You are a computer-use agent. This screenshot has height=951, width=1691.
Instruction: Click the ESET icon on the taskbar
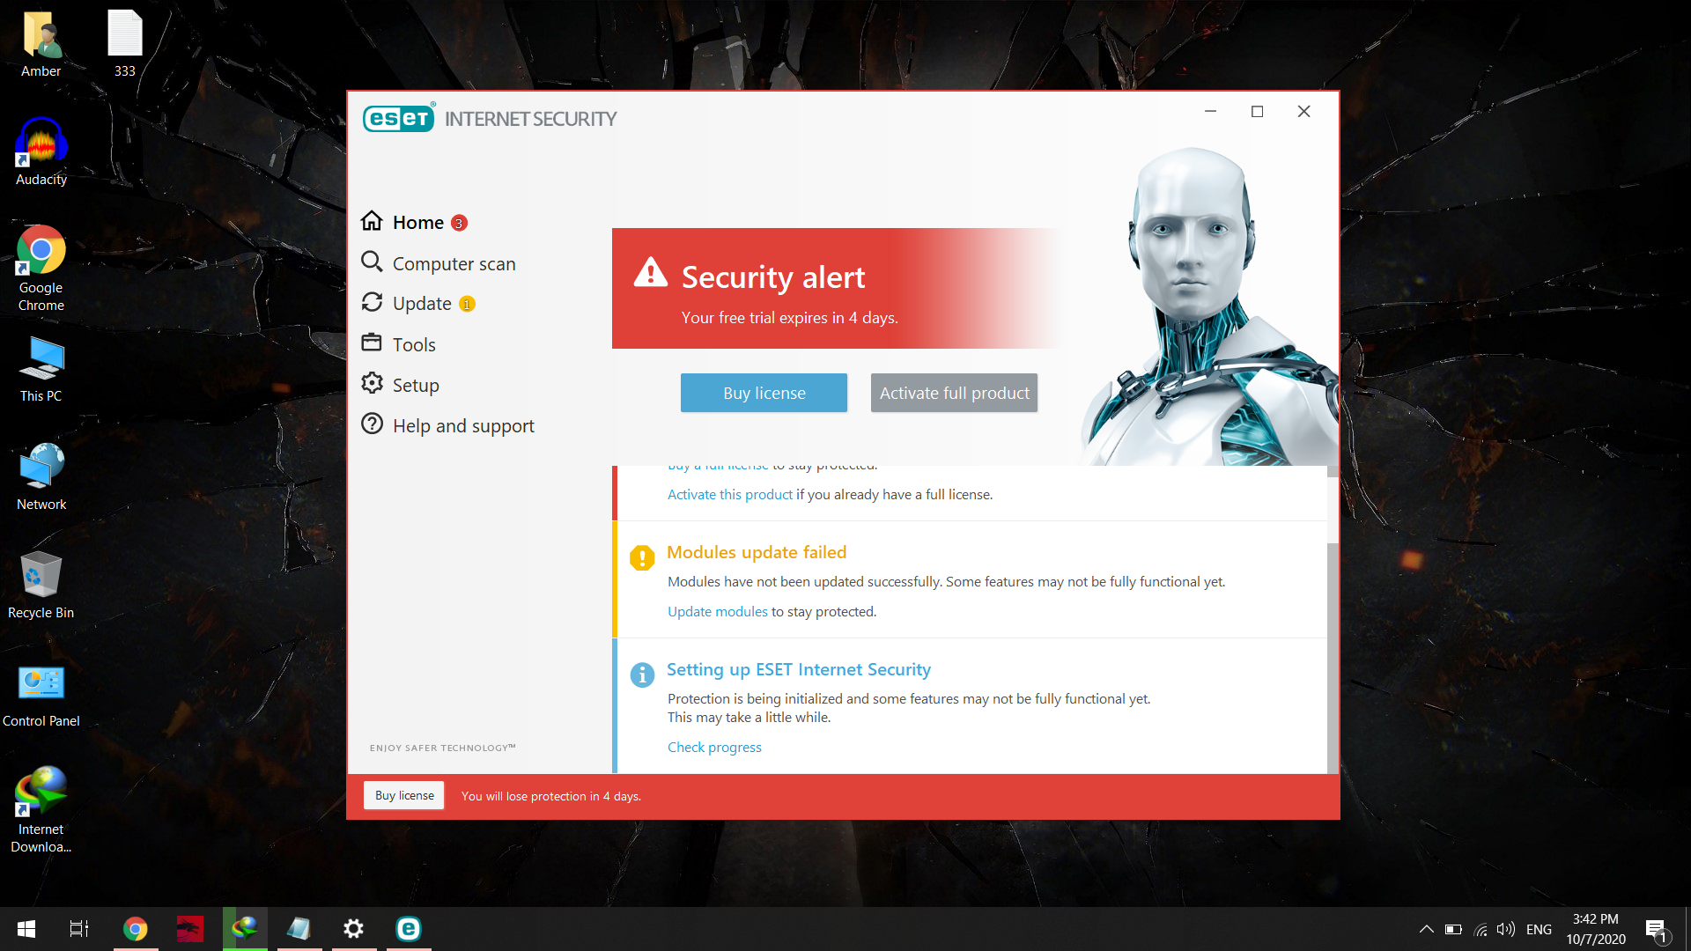pos(408,929)
